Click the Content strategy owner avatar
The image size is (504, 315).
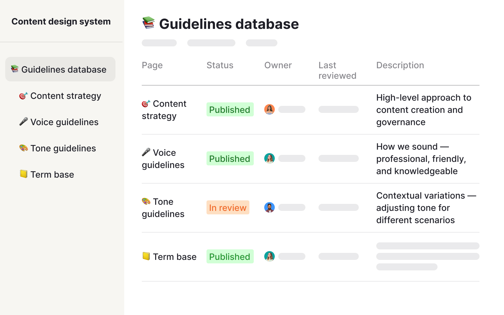pos(269,109)
